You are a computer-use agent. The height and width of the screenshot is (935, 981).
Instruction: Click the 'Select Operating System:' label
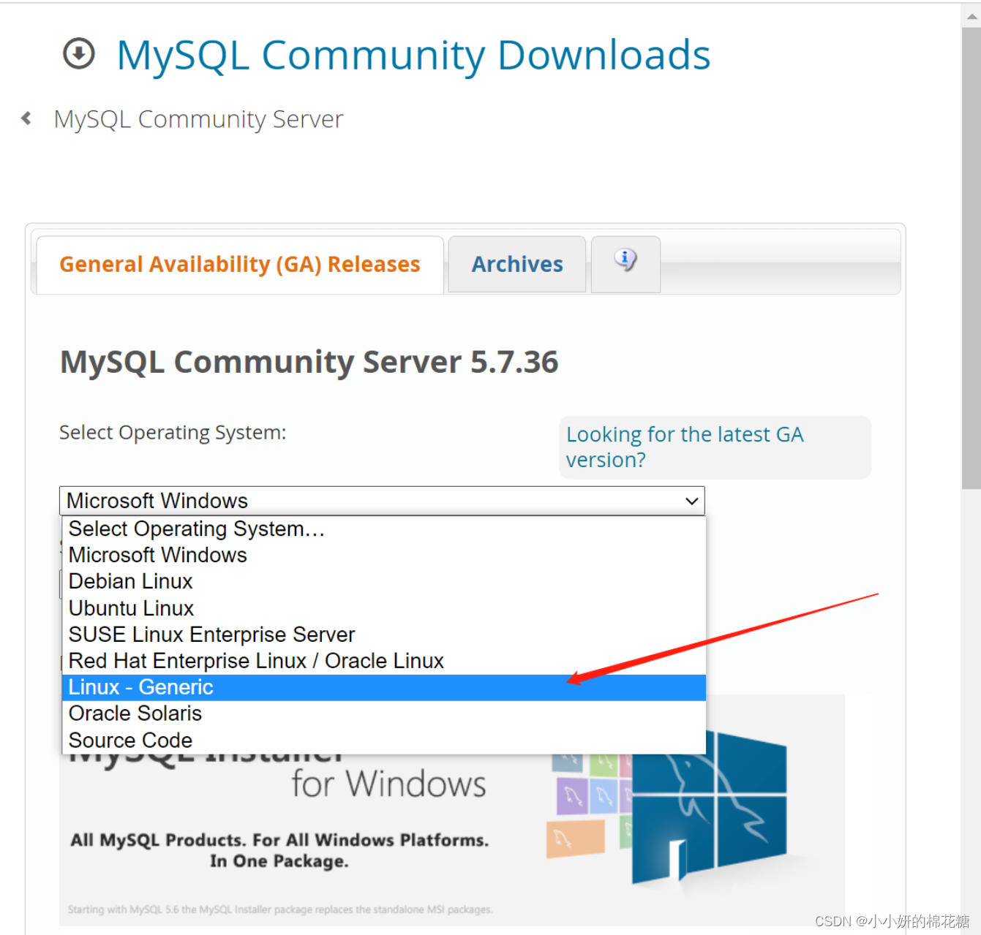tap(173, 433)
